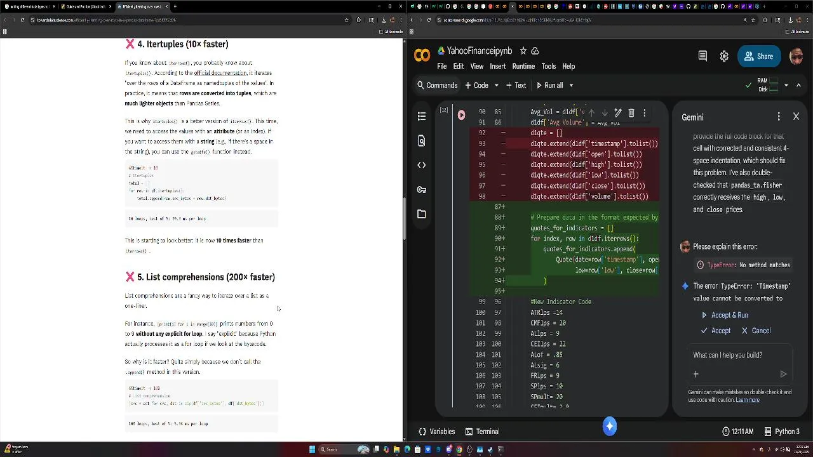Move cell down with arrow icon

[605, 113]
